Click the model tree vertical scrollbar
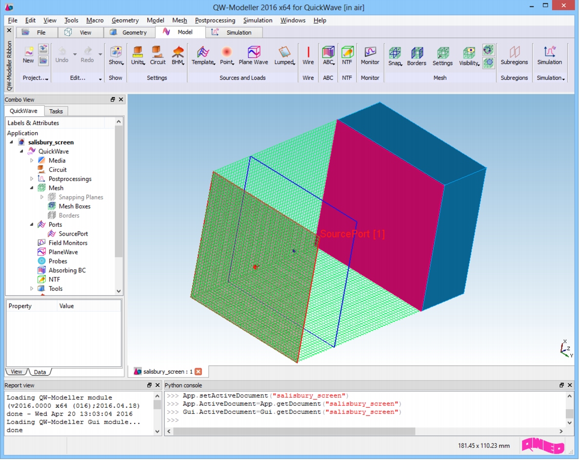Viewport: 579px width, 460px height. pyautogui.click(x=119, y=192)
